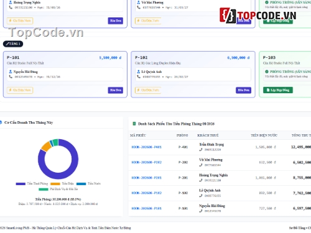The width and height of the screenshot is (311, 233).
Task: Click PHÒNG column header
Action: [x=182, y=135]
